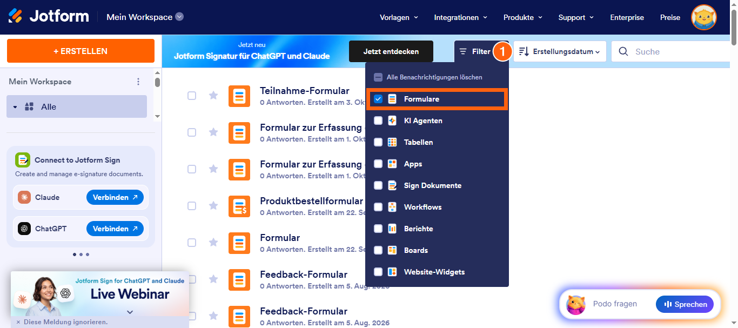Image resolution: width=738 pixels, height=328 pixels.
Task: Check the Boards filter checkbox
Action: pos(378,250)
